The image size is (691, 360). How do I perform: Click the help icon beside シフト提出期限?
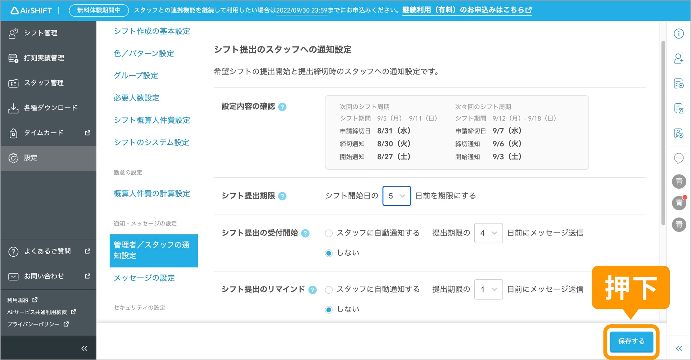283,196
